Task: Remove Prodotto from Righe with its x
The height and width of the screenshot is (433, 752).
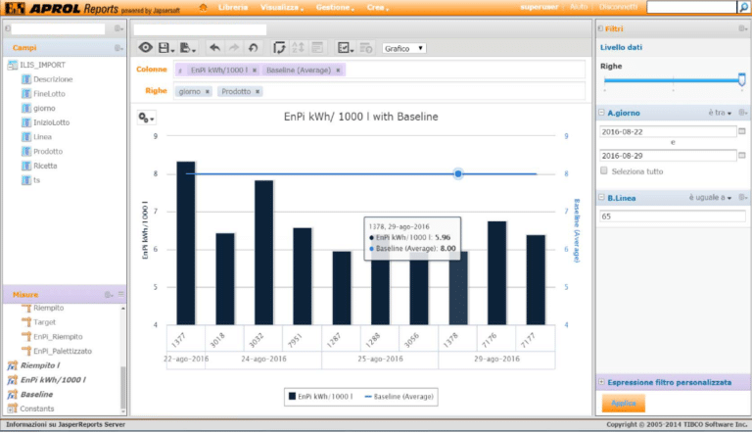Action: tap(258, 91)
